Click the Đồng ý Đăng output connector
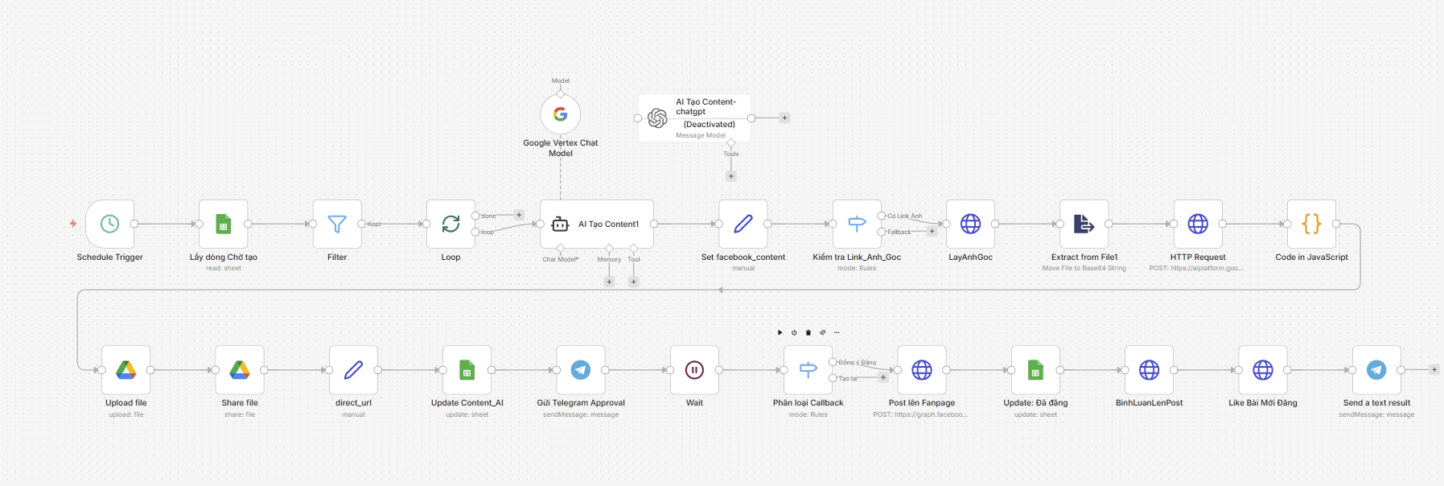The height and width of the screenshot is (486, 1444). pyautogui.click(x=833, y=362)
